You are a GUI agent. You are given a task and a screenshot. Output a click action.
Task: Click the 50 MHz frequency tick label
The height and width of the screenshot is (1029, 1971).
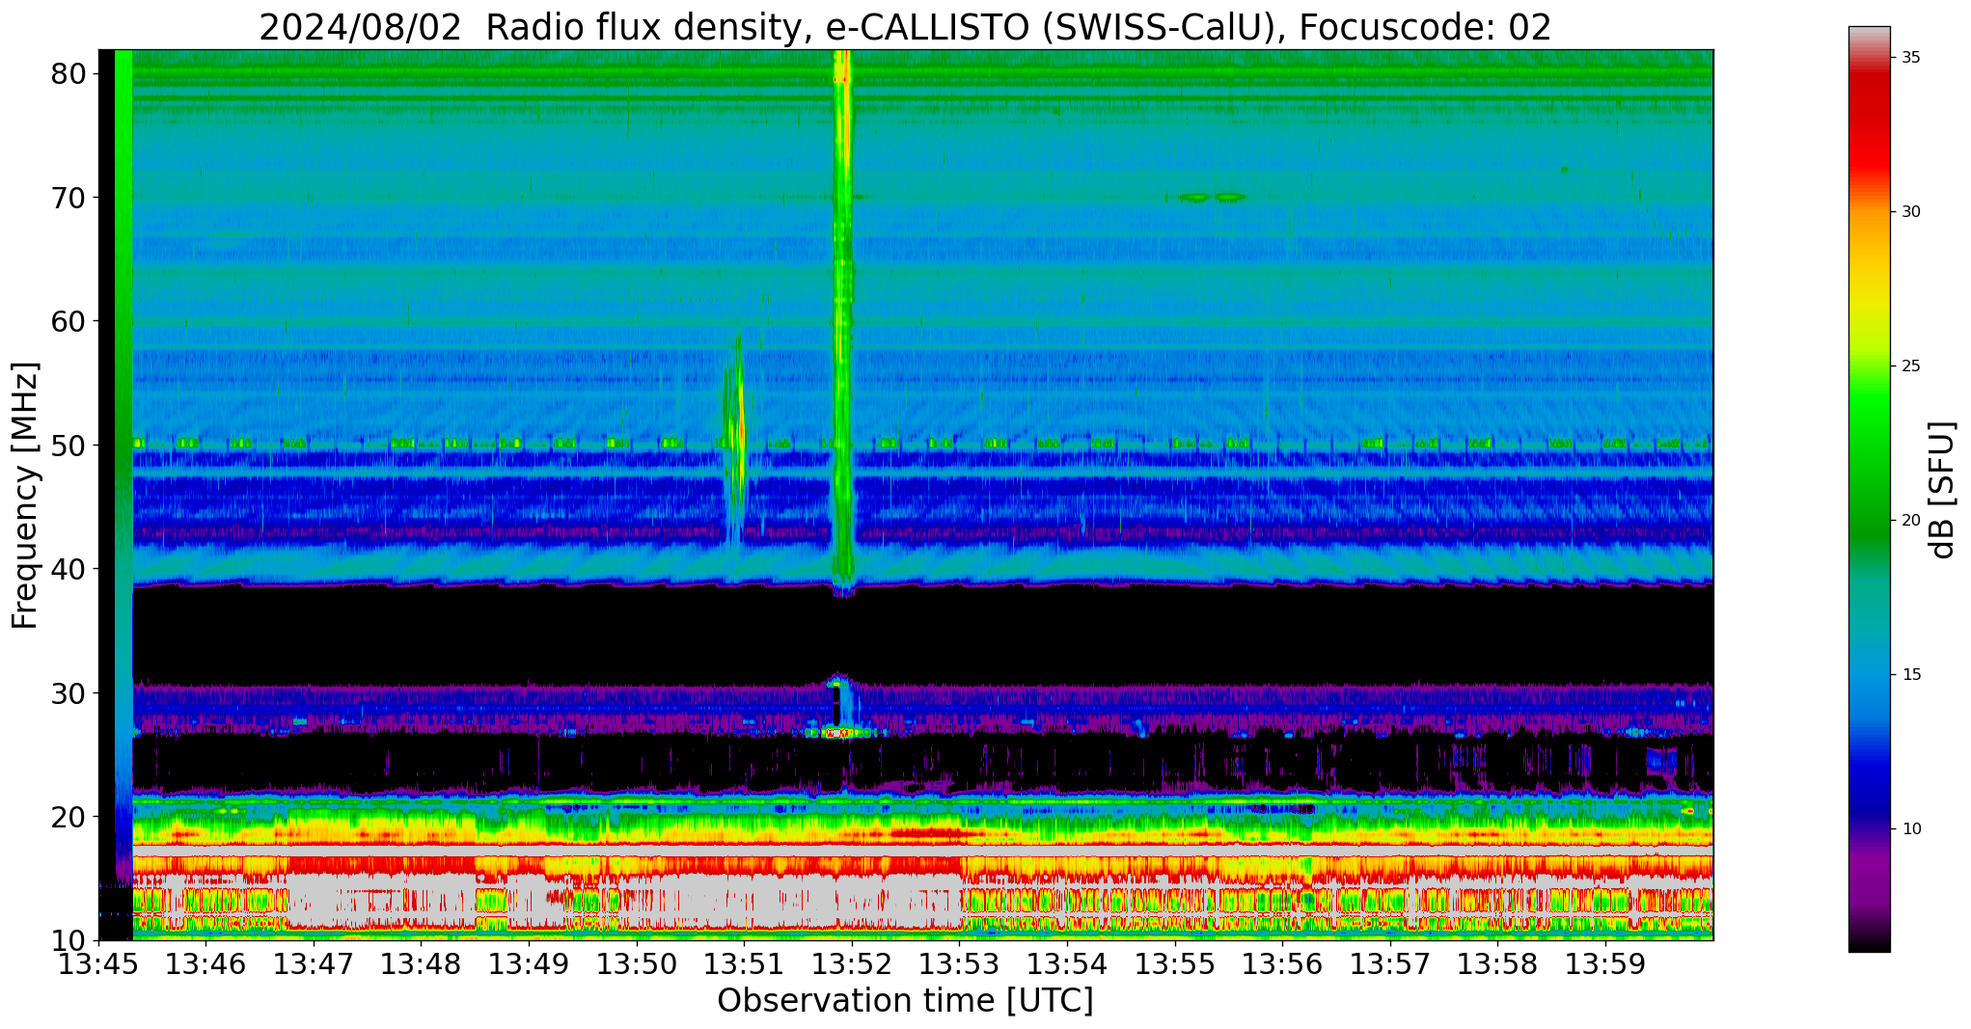68,446
